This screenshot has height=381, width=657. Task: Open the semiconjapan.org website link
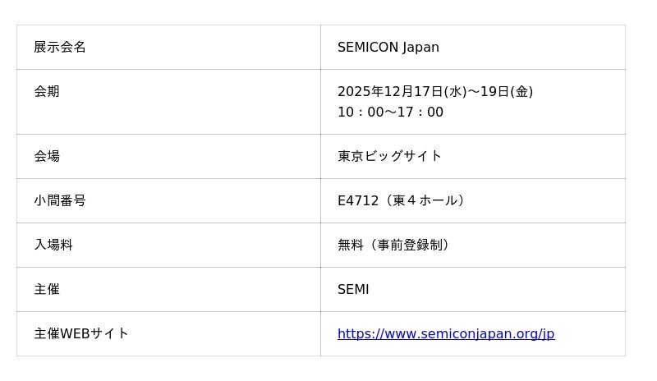(446, 334)
